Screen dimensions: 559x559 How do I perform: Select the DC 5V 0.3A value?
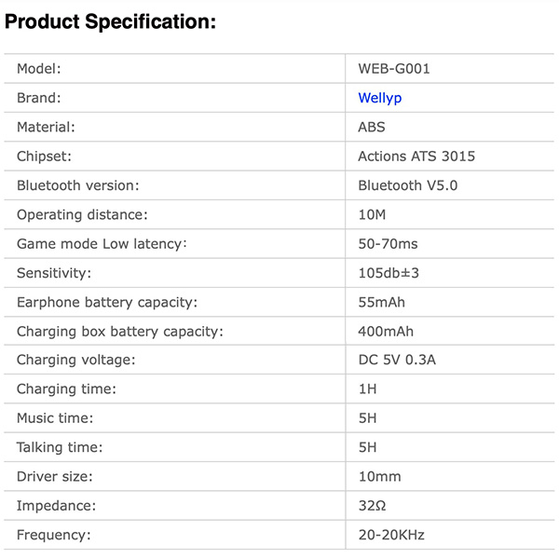[397, 360]
